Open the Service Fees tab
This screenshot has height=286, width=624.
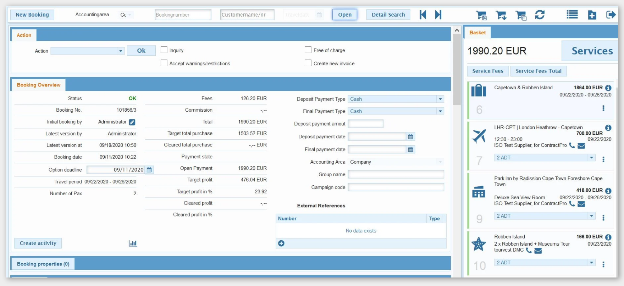(x=488, y=71)
